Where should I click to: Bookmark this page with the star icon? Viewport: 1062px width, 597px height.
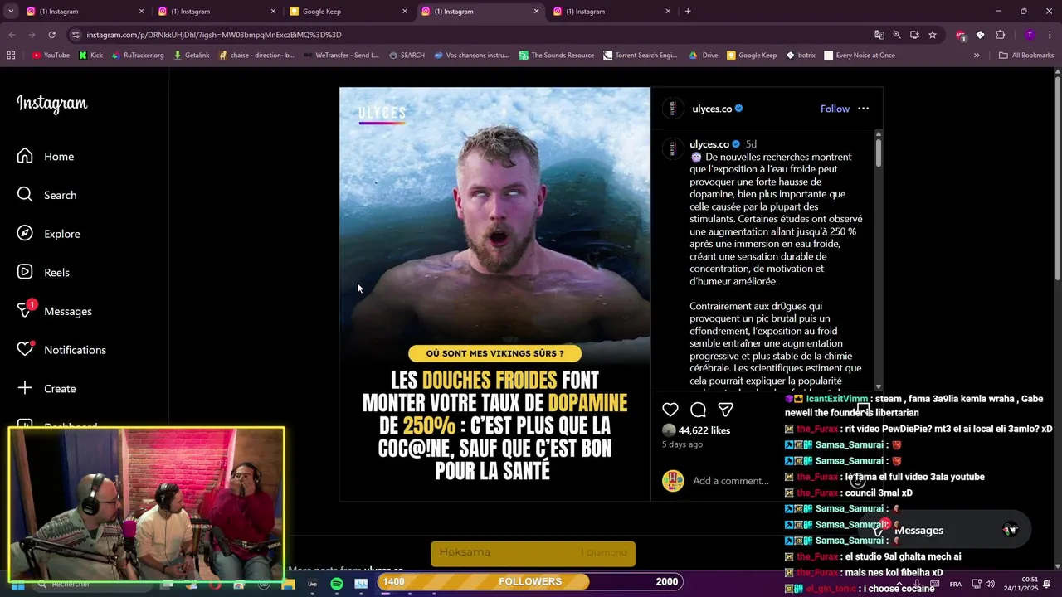pyautogui.click(x=933, y=35)
